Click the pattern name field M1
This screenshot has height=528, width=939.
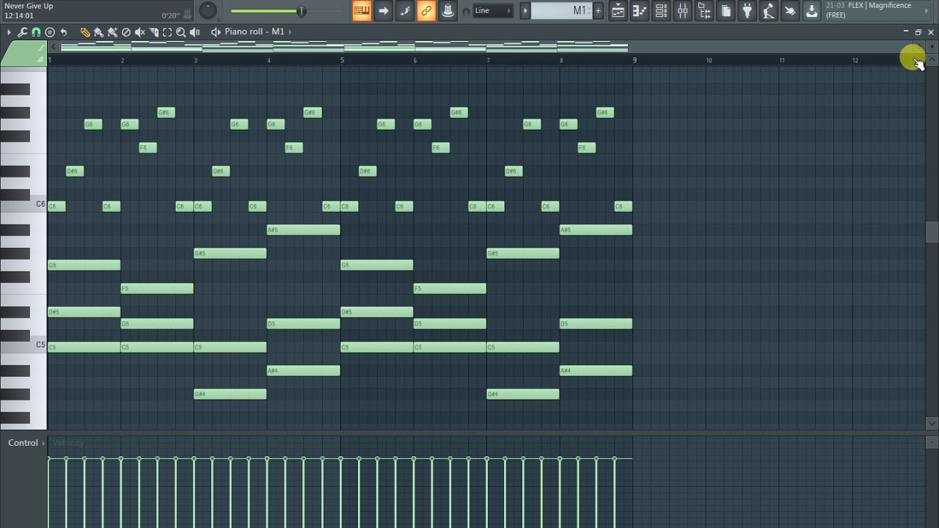click(x=561, y=10)
